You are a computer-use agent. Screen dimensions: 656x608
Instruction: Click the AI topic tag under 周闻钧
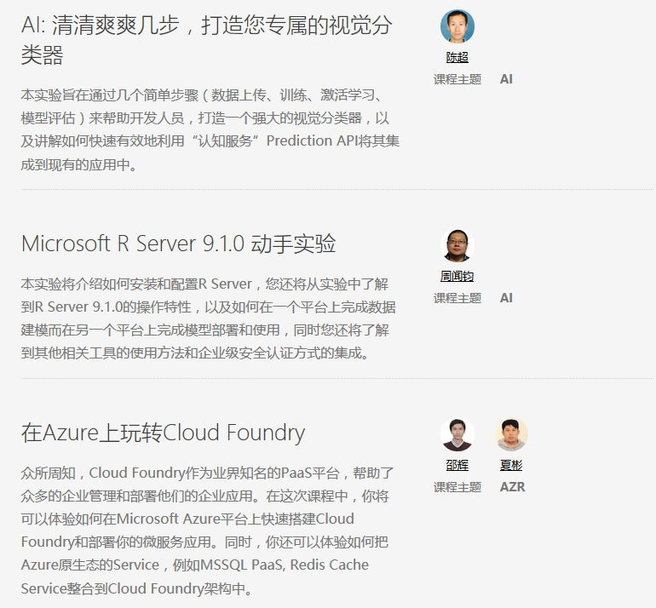(506, 298)
